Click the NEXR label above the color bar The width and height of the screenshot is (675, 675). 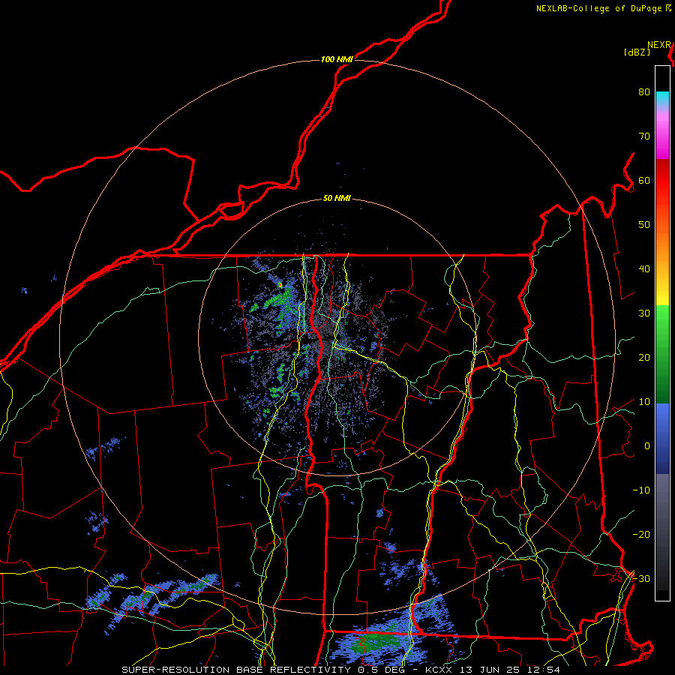(x=659, y=45)
